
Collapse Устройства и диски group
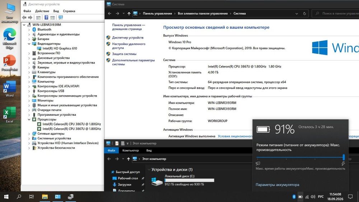point(149,170)
